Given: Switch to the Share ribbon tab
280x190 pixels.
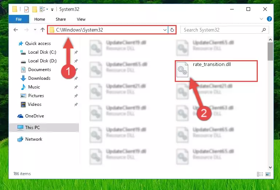Looking at the screenshot, I should click(x=61, y=19).
